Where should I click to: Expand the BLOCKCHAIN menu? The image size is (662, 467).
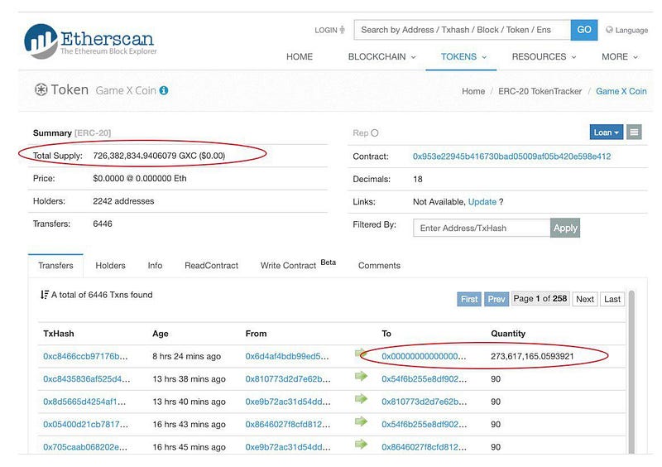pos(381,56)
